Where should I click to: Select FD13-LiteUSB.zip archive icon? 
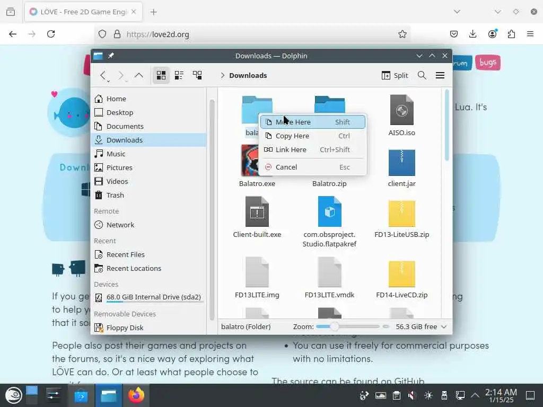402,213
